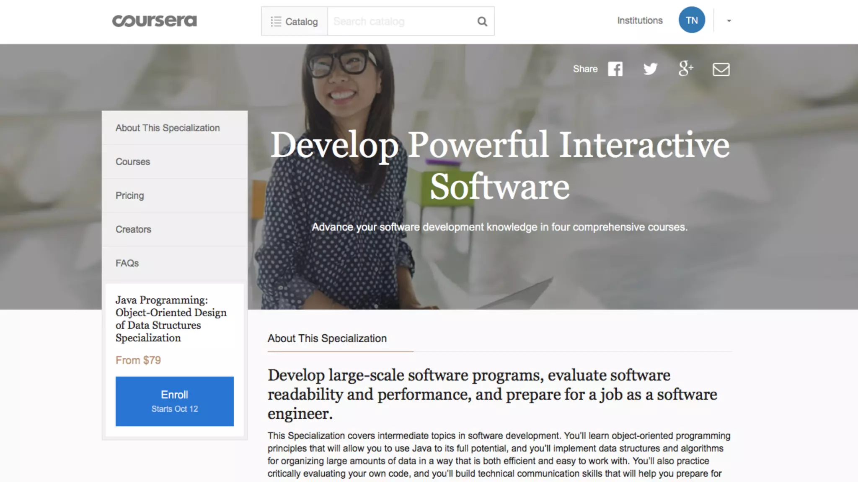Click the TN profile avatar
This screenshot has width=858, height=482.
click(x=692, y=20)
